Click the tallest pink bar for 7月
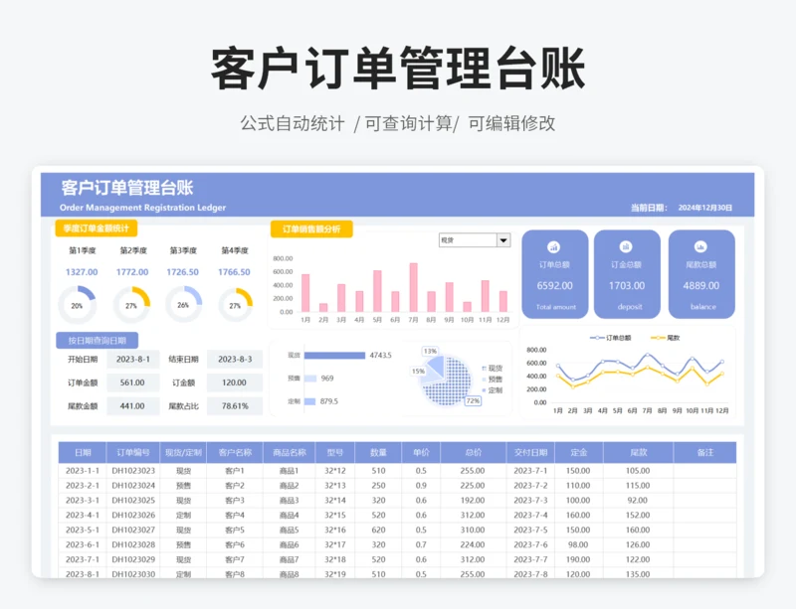Screen dimensions: 796x609 point(414,287)
